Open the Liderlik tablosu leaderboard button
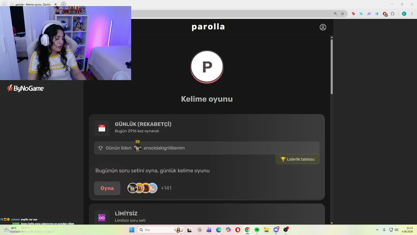Screen dimensions: 417x235 coord(297,159)
